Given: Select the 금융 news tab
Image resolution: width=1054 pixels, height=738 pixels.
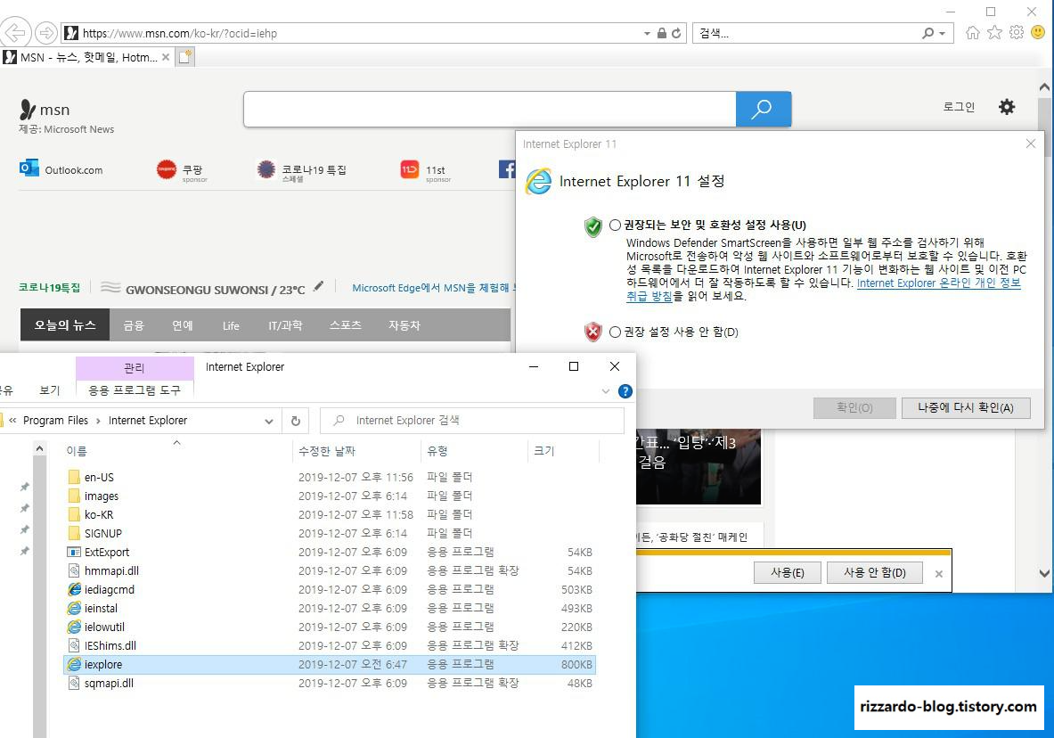Looking at the screenshot, I should (134, 325).
